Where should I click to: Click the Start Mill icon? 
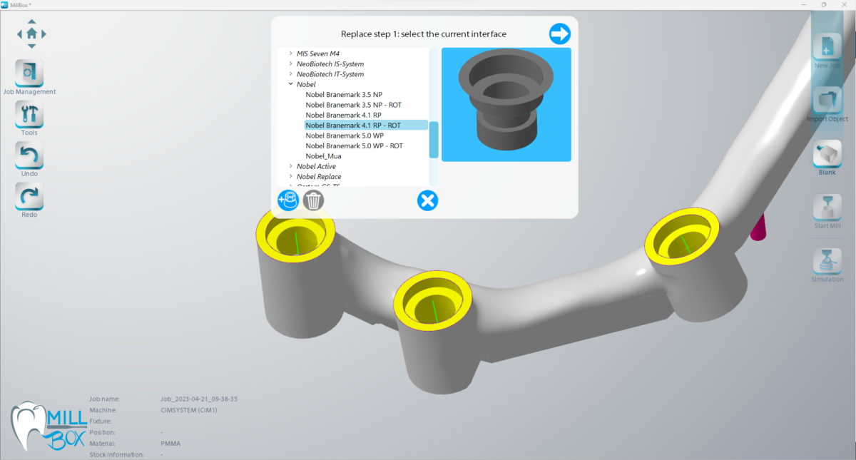827,208
